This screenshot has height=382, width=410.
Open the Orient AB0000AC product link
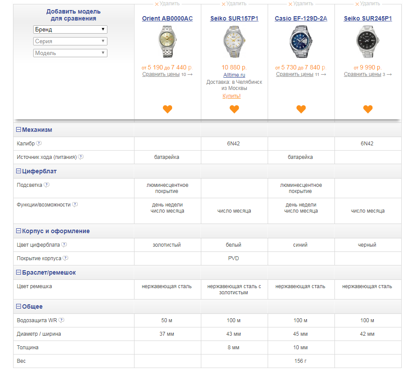[167, 19]
